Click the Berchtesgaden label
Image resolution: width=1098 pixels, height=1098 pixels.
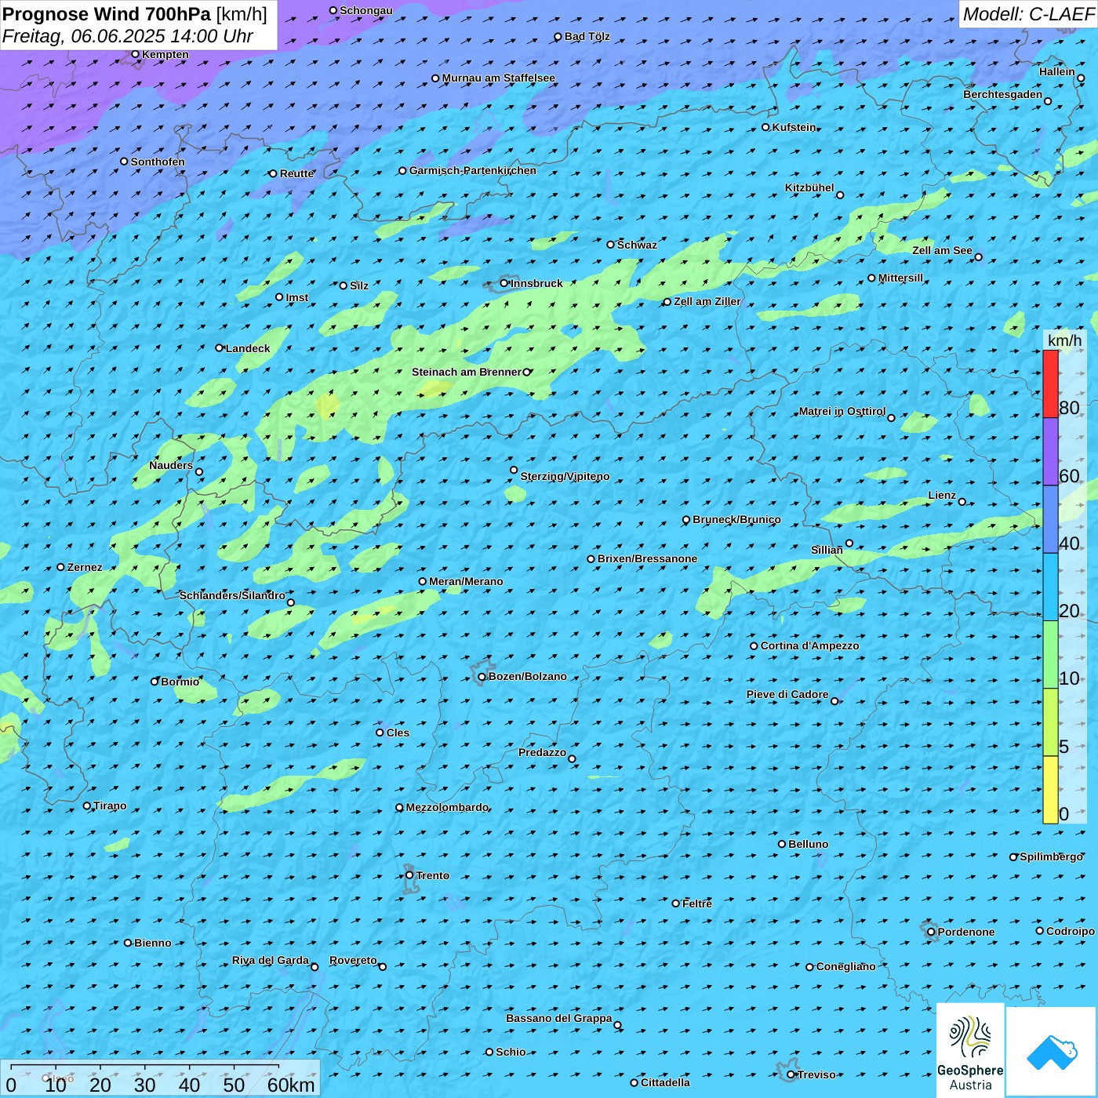tap(1003, 94)
